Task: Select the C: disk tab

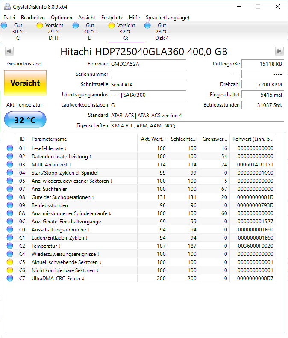Action: 18,32
